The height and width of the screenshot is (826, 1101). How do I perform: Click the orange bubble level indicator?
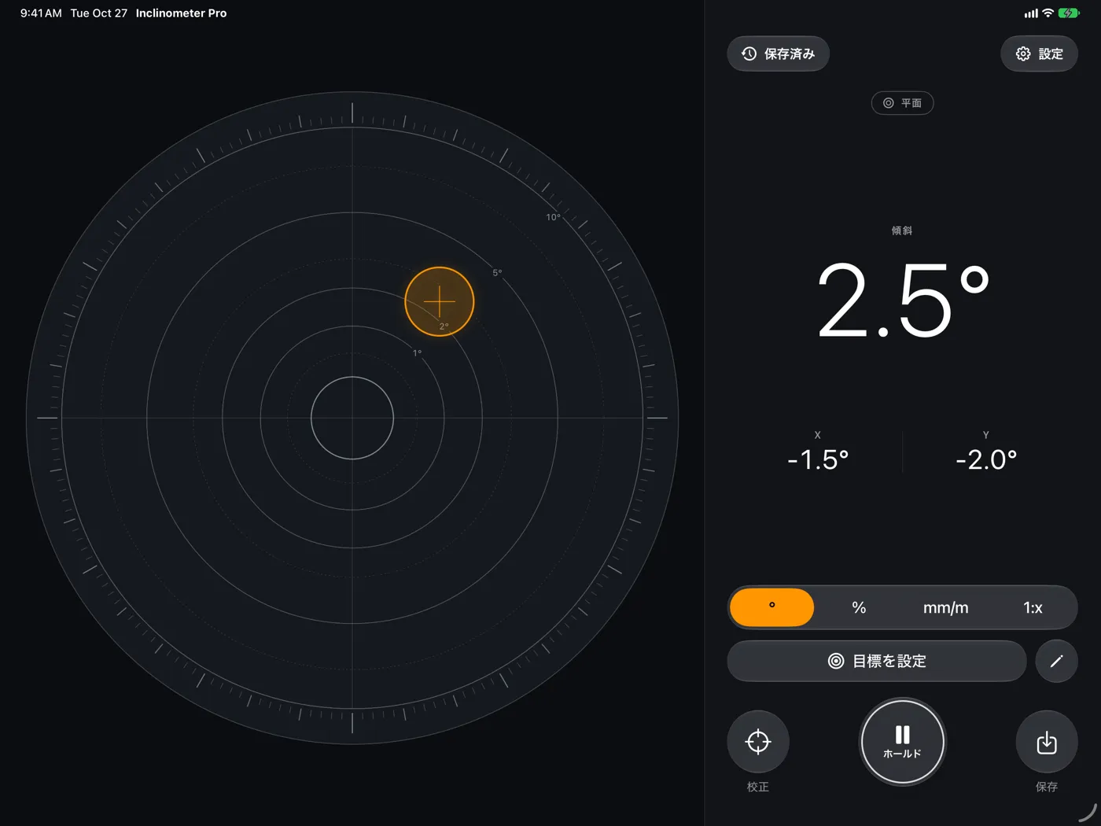[x=440, y=301]
